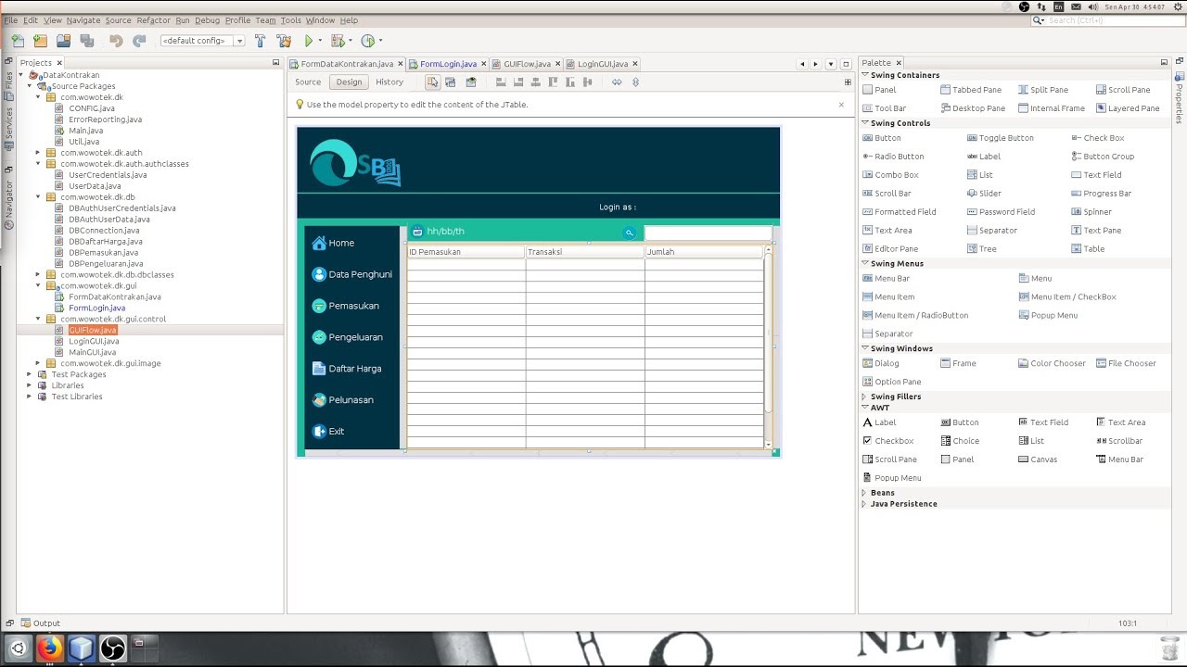Image resolution: width=1187 pixels, height=667 pixels.
Task: Expand the Swing Fillers palette section
Action: [865, 396]
